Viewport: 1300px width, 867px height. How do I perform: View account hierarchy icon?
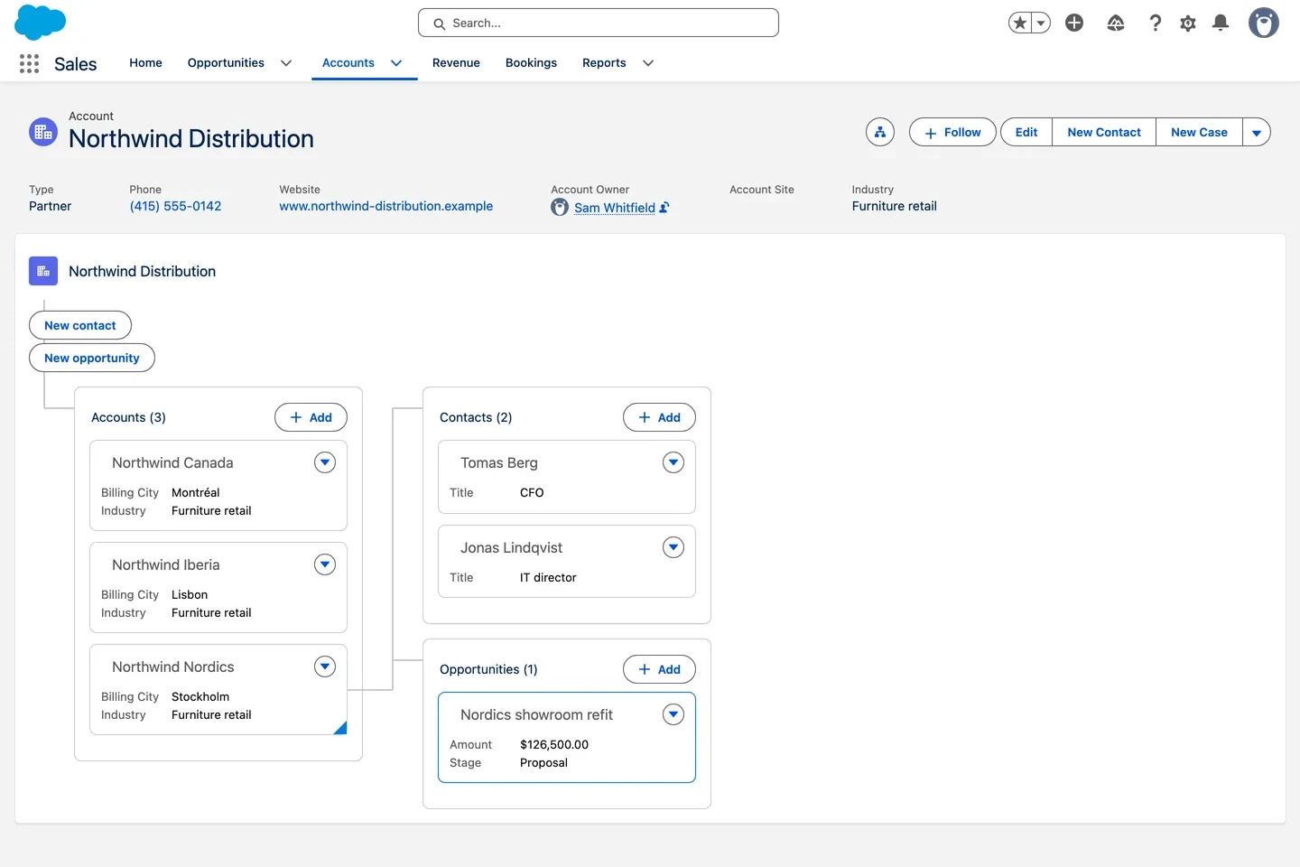[x=880, y=132]
